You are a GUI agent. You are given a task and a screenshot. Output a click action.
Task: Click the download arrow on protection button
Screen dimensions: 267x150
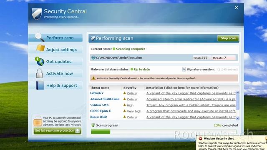[78, 130]
